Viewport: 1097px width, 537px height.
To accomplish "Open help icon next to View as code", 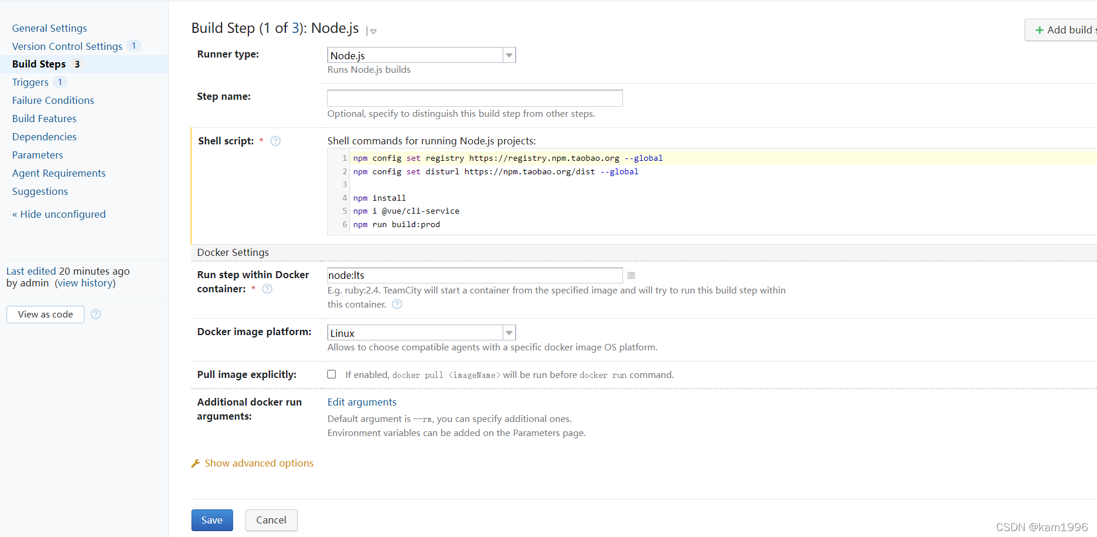I will pos(96,314).
